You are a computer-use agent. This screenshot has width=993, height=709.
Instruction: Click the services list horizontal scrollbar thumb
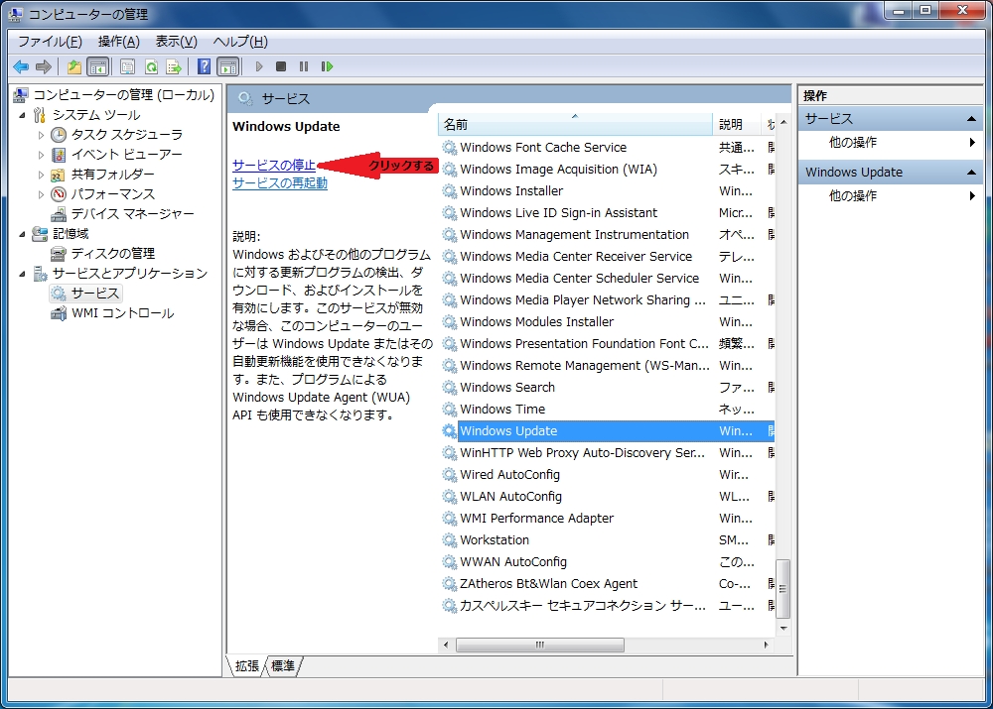pos(539,645)
